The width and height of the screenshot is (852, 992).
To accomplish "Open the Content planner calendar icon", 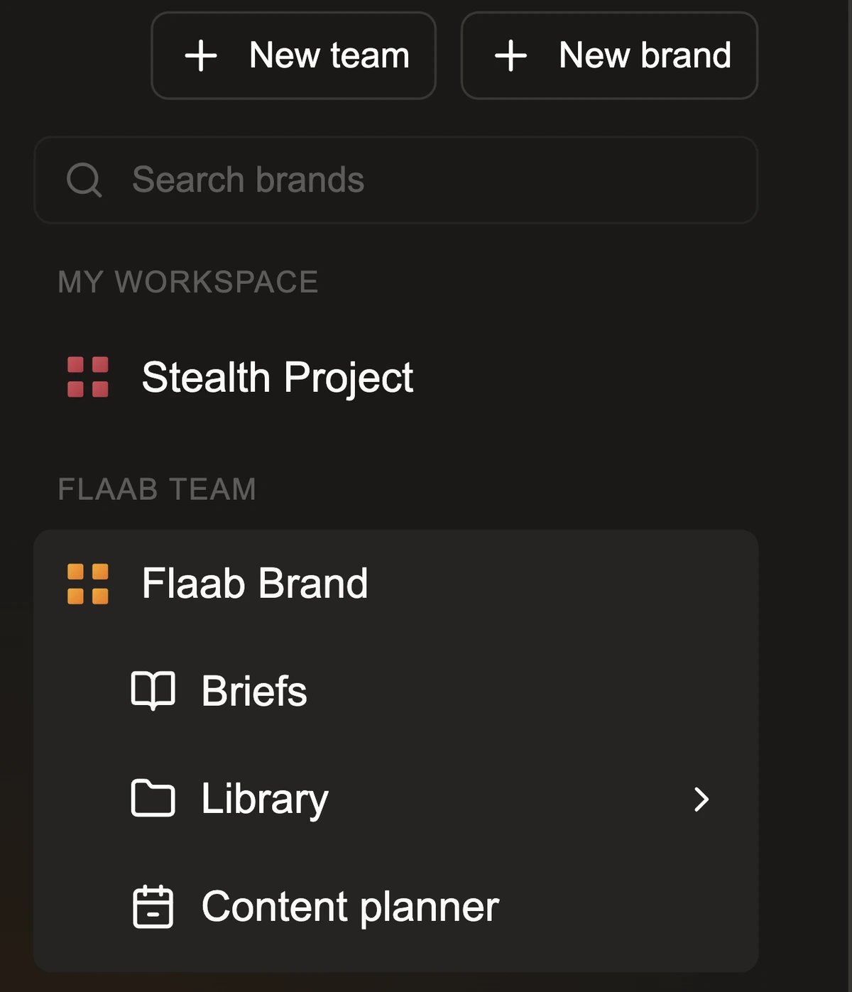I will [153, 907].
